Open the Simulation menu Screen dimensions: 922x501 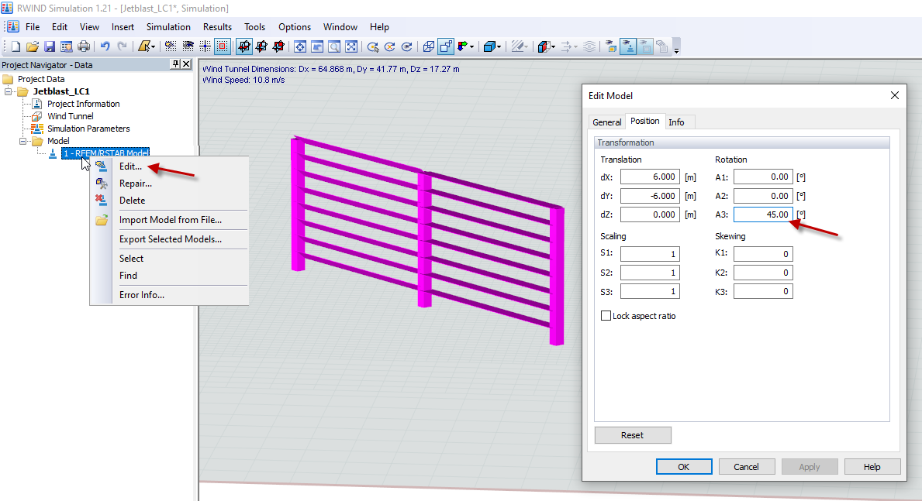coord(168,26)
